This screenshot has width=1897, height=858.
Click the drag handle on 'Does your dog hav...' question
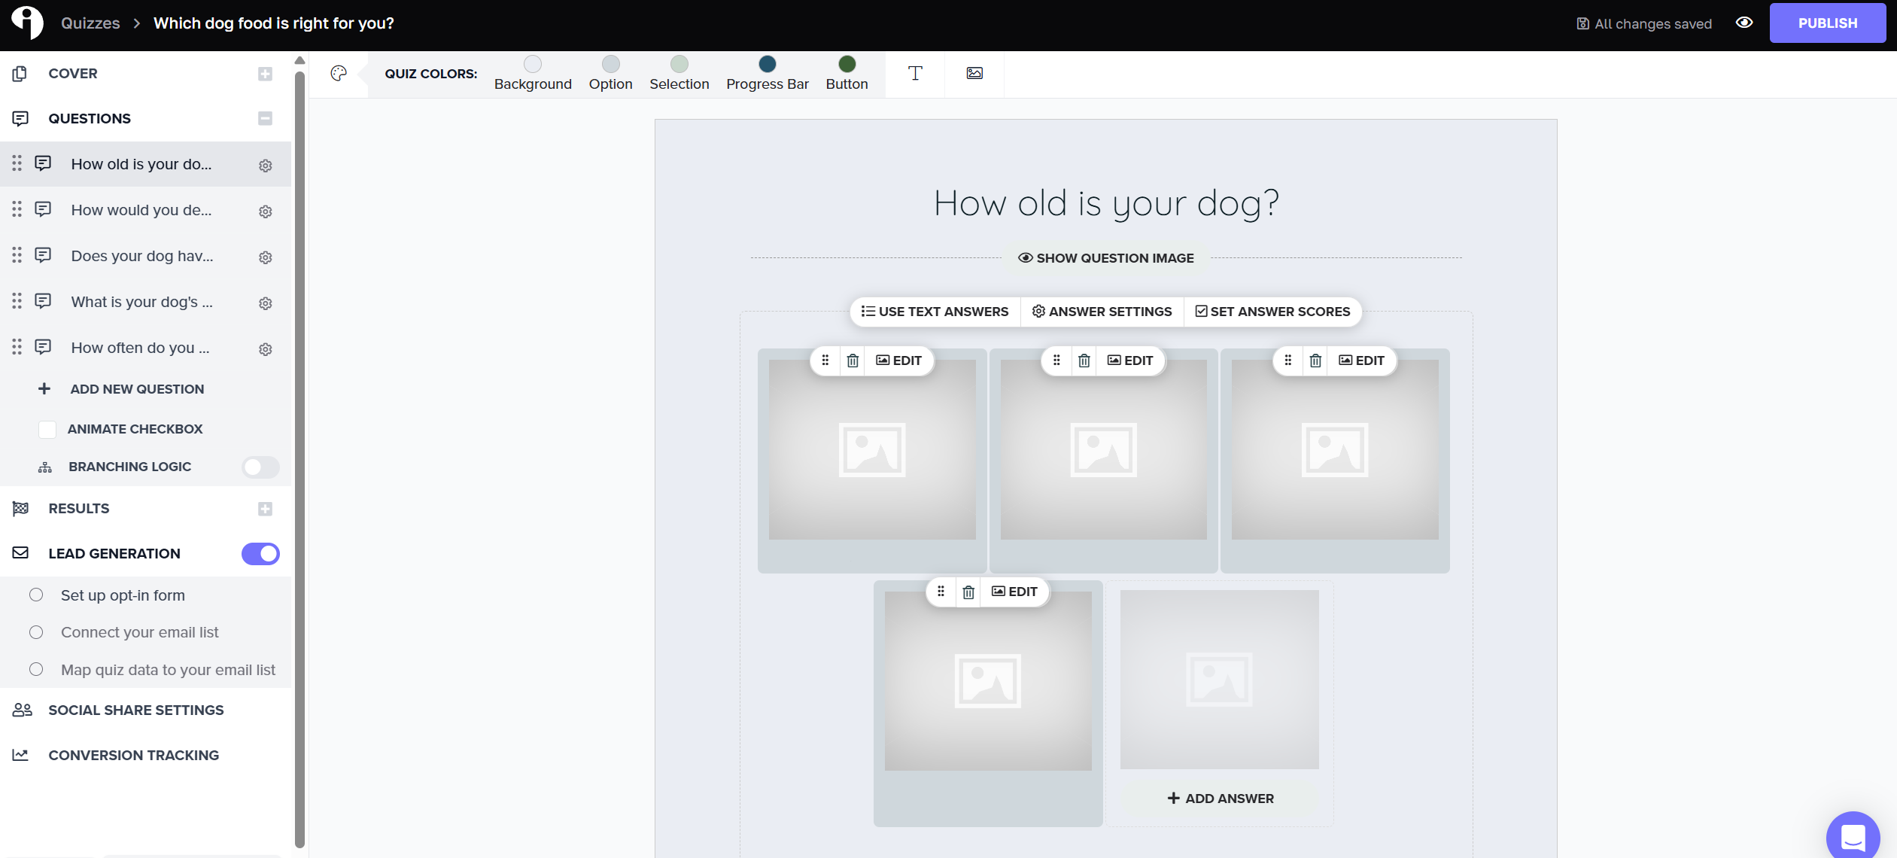(17, 256)
